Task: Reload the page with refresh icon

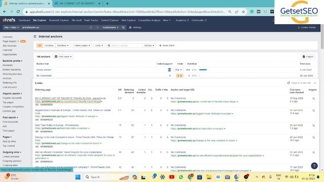Action: click(x=18, y=12)
